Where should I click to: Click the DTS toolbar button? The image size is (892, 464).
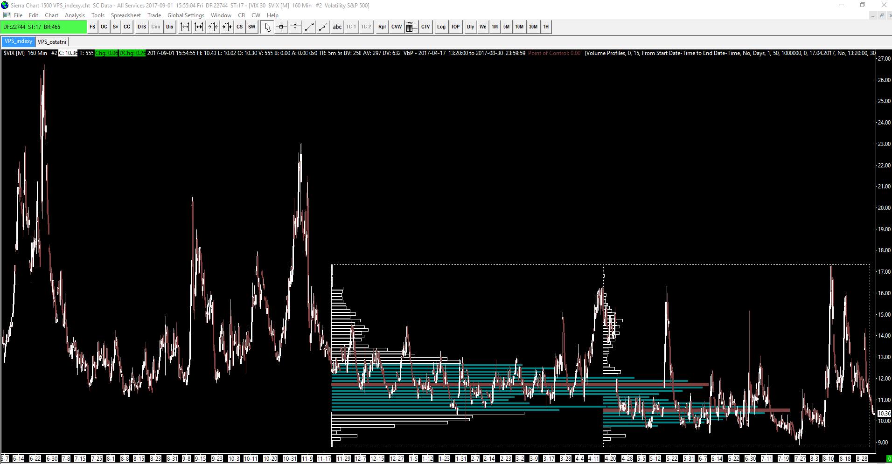142,27
